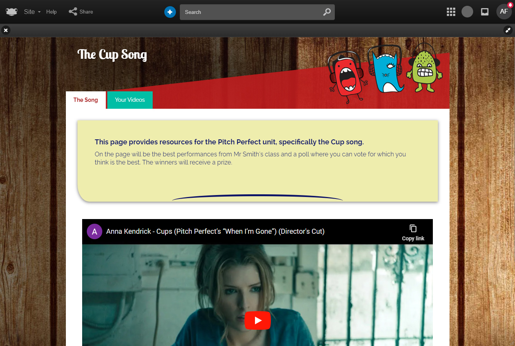The height and width of the screenshot is (346, 515).
Task: Select The Song tab
Action: tap(86, 100)
